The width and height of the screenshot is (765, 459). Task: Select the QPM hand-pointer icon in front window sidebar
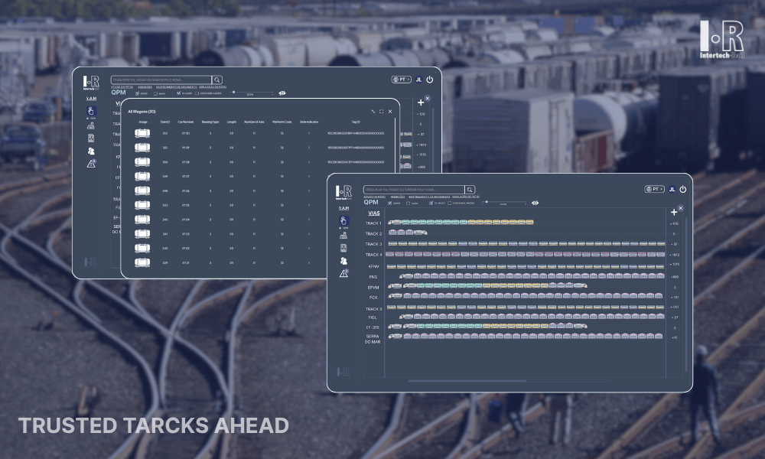click(343, 220)
